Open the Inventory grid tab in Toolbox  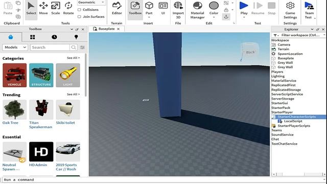point(33,37)
